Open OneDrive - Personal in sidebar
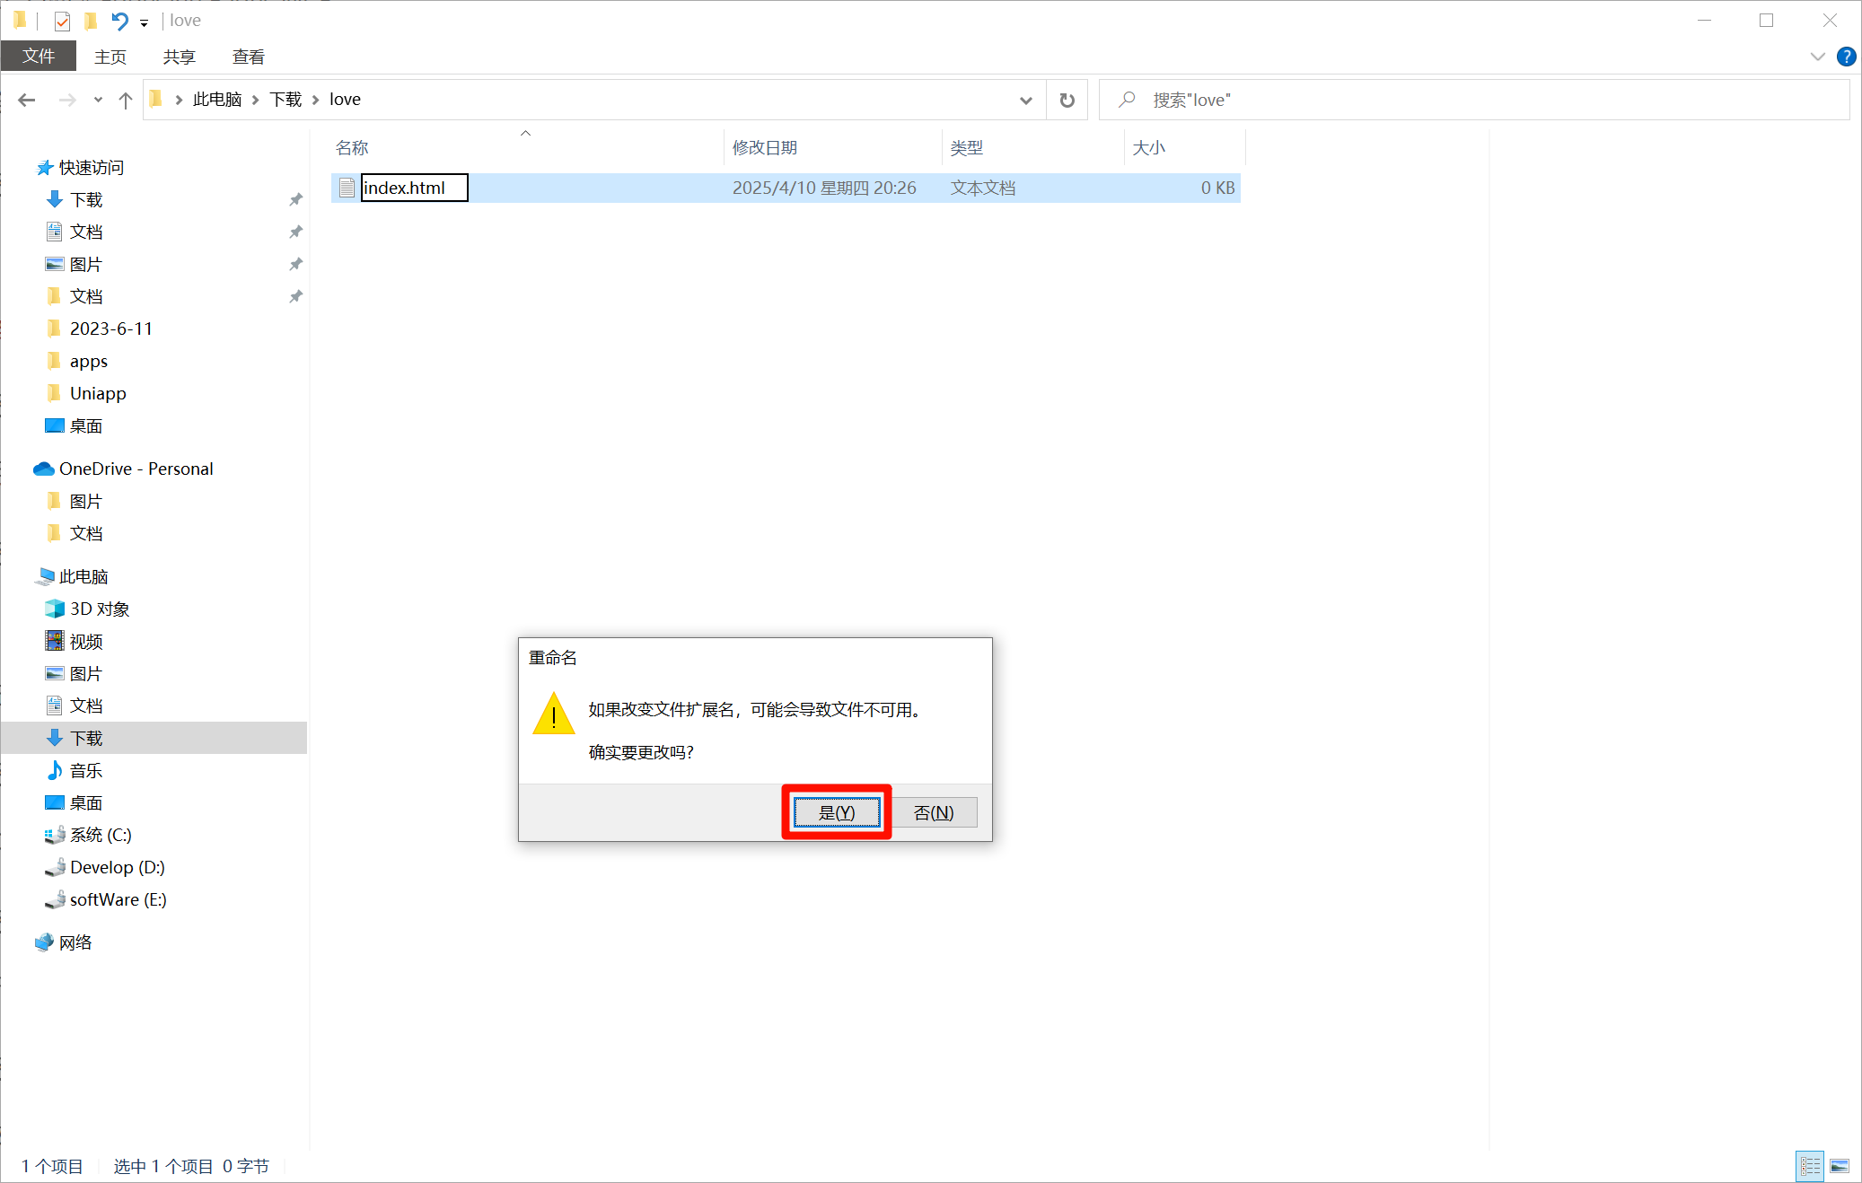This screenshot has height=1183, width=1862. (x=136, y=469)
